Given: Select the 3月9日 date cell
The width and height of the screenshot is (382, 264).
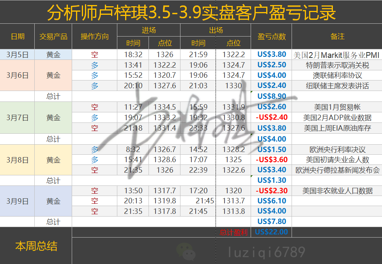Looking at the screenshot, I should click(x=18, y=201).
